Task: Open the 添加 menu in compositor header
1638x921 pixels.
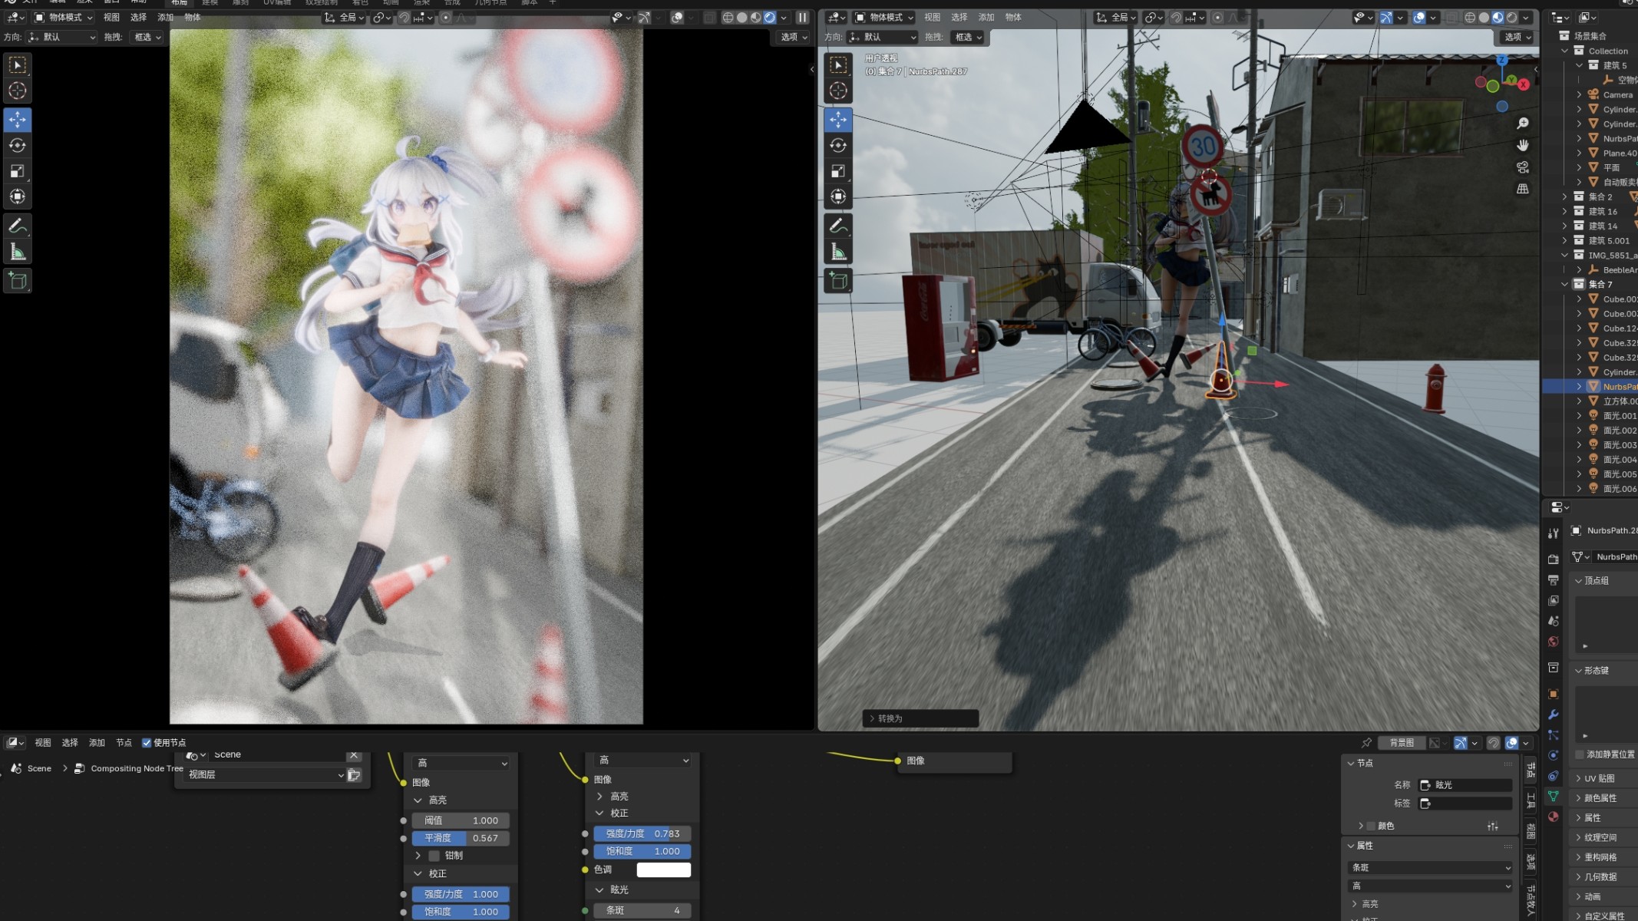Action: pos(97,742)
